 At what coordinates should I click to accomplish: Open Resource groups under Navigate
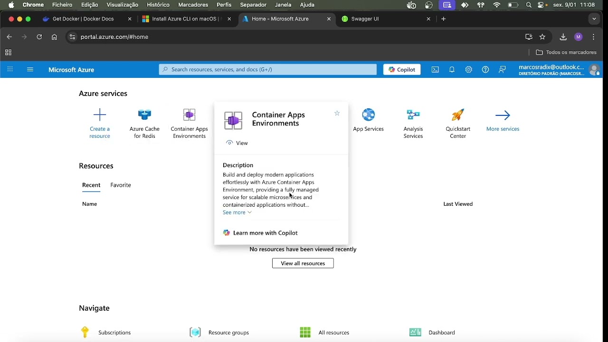coord(228,332)
